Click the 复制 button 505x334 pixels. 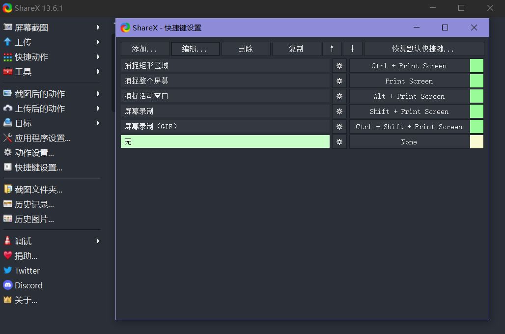[x=296, y=49]
